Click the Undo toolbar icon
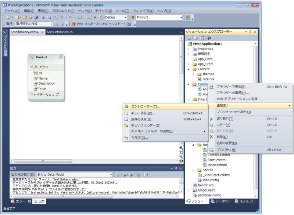 pos(62,17)
